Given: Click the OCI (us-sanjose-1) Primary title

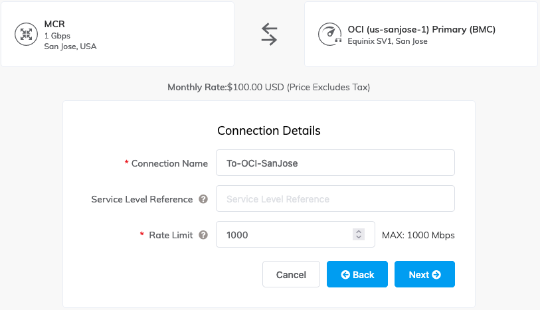Looking at the screenshot, I should tap(421, 29).
